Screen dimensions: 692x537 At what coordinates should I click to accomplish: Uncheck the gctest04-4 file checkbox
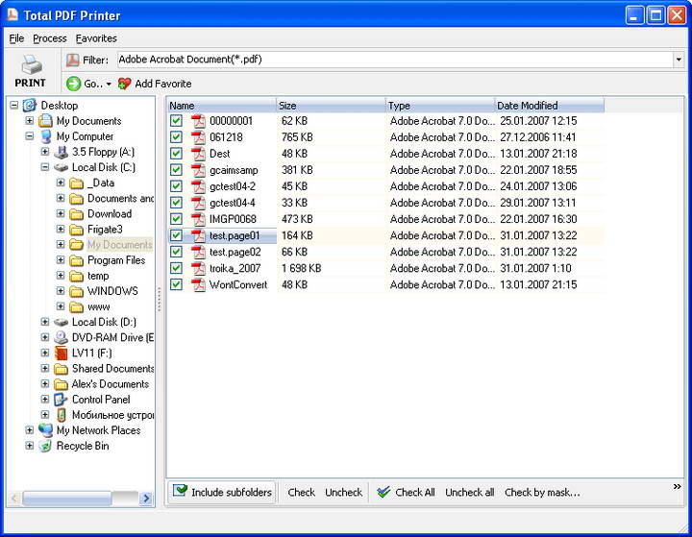[x=176, y=203]
